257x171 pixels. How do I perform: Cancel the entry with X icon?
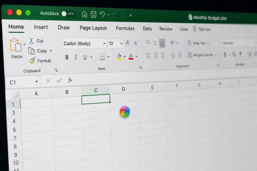tap(48, 81)
